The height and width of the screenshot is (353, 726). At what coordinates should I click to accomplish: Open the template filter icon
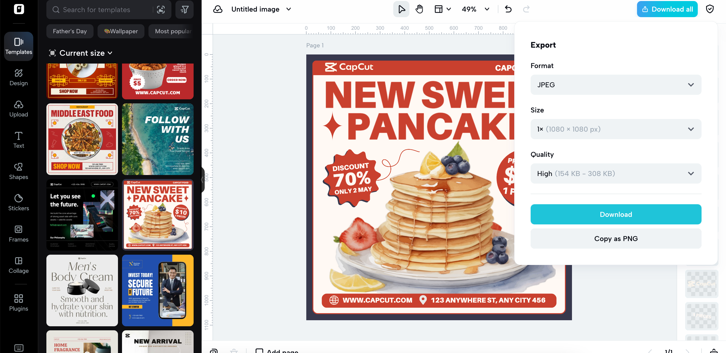pos(184,10)
